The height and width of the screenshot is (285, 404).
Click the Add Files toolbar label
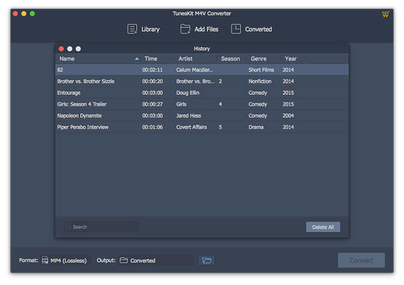[206, 29]
